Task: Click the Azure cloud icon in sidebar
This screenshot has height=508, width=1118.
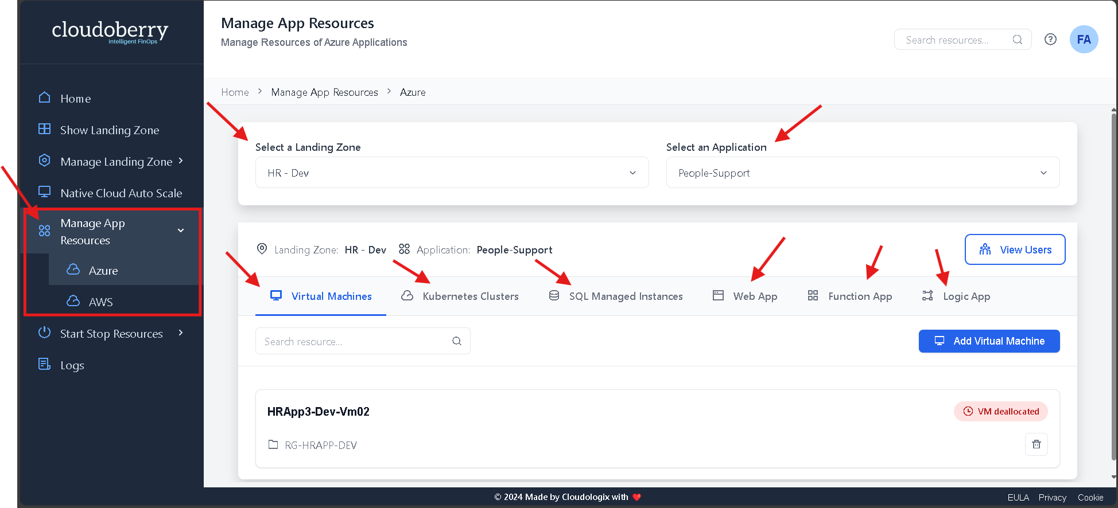Action: click(73, 269)
